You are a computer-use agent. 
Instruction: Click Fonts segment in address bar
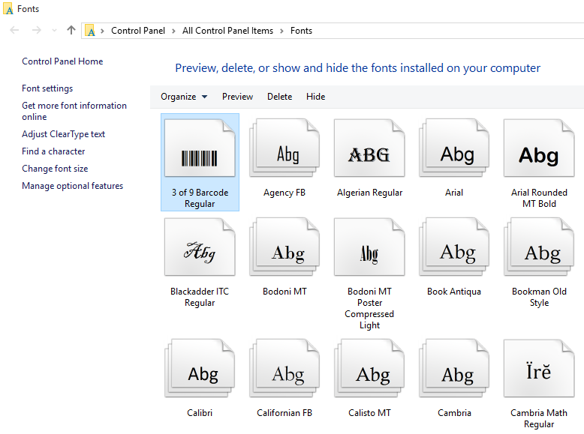[x=301, y=31]
